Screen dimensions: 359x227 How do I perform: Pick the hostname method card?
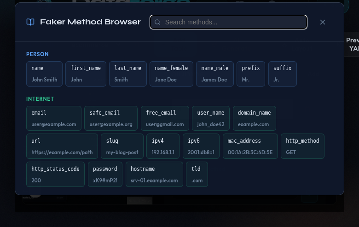[154, 175]
